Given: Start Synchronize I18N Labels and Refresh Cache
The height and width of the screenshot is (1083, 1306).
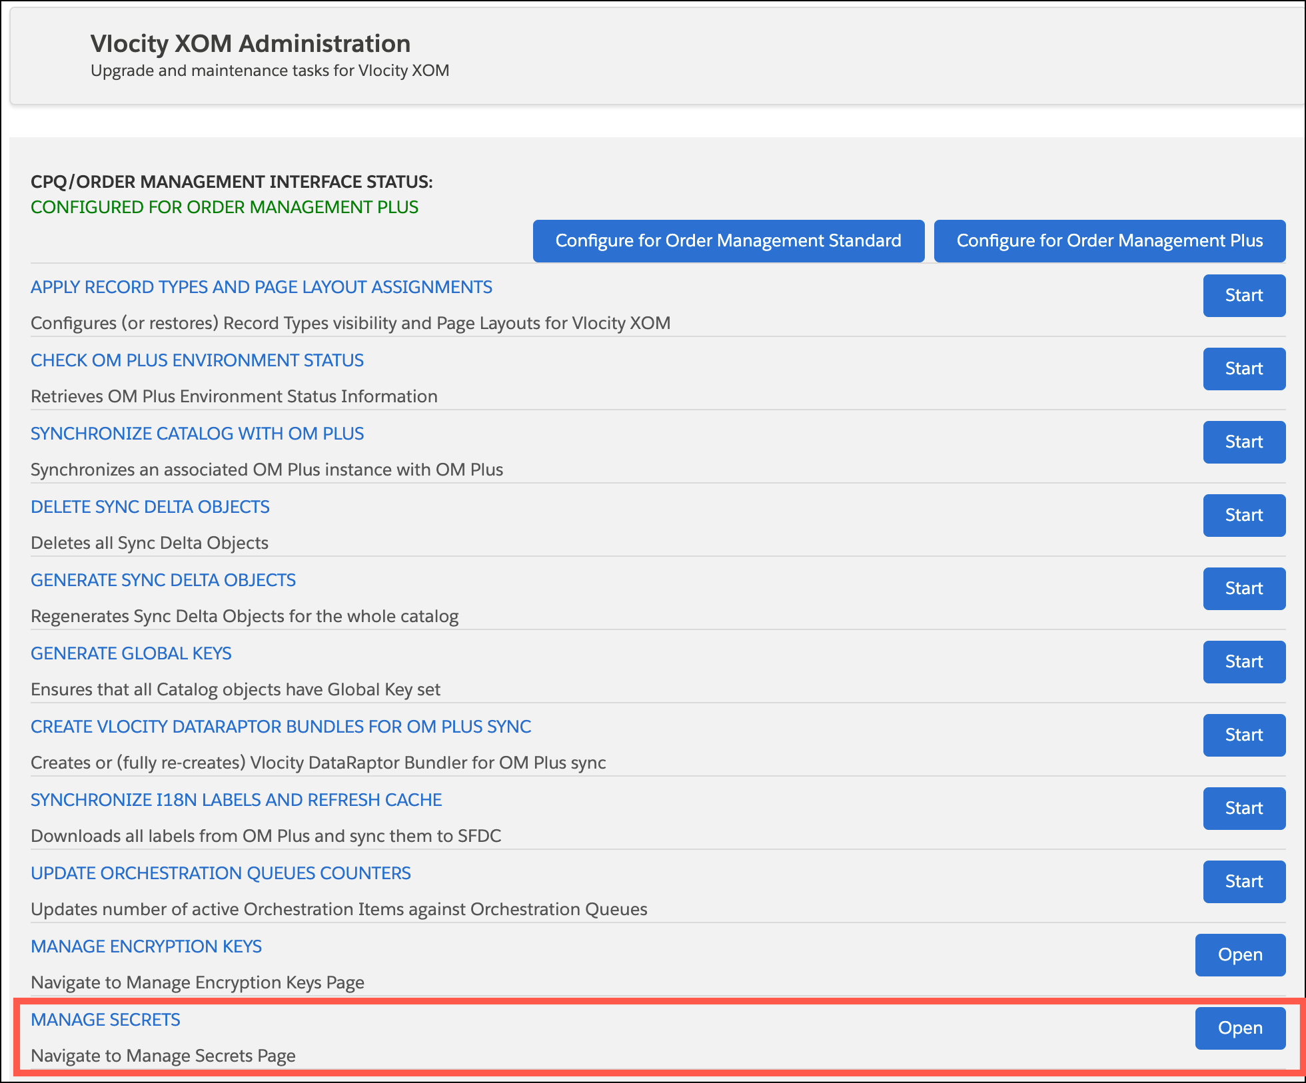Looking at the screenshot, I should (x=1244, y=809).
